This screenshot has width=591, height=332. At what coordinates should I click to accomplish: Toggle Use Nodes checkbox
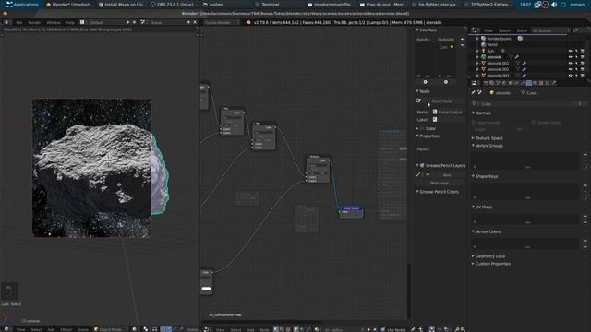click(x=383, y=329)
